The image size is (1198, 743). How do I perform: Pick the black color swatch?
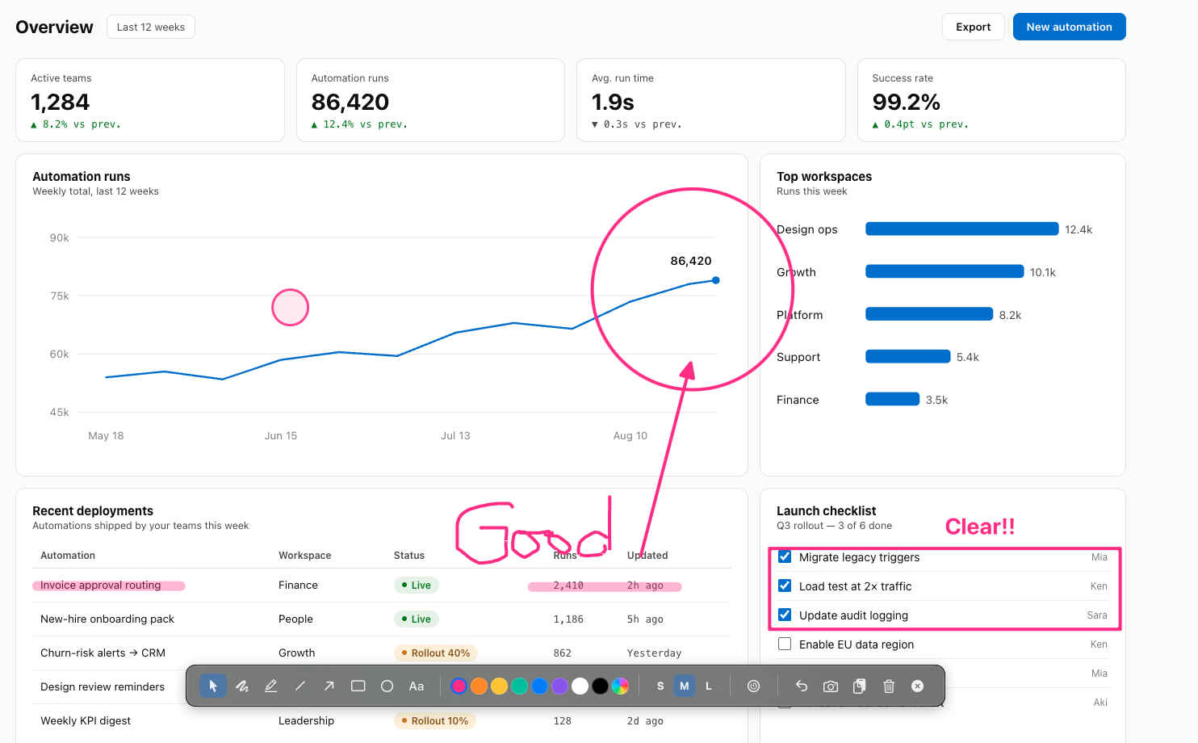pyautogui.click(x=600, y=686)
